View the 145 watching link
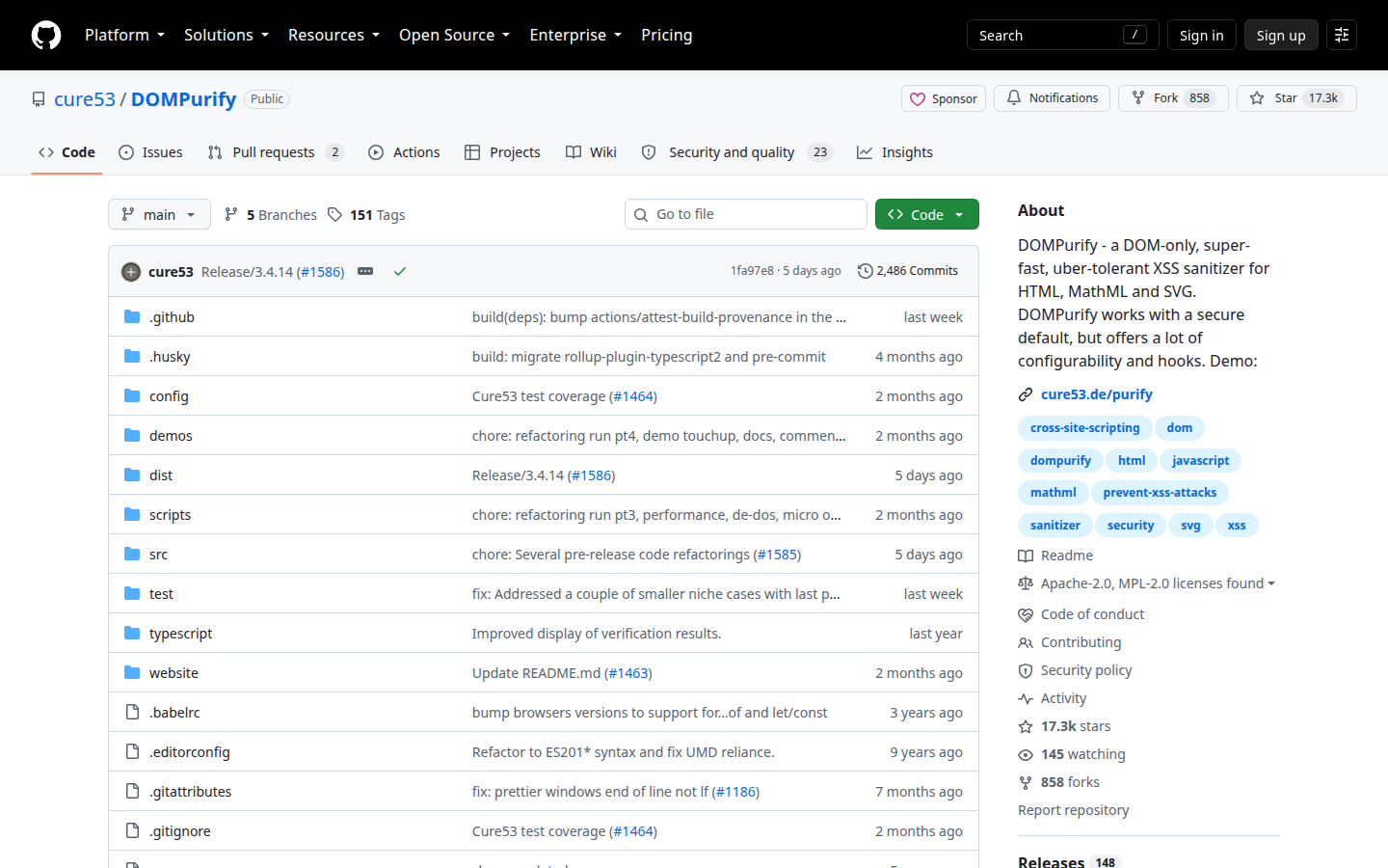The height and width of the screenshot is (868, 1388). 1072,754
